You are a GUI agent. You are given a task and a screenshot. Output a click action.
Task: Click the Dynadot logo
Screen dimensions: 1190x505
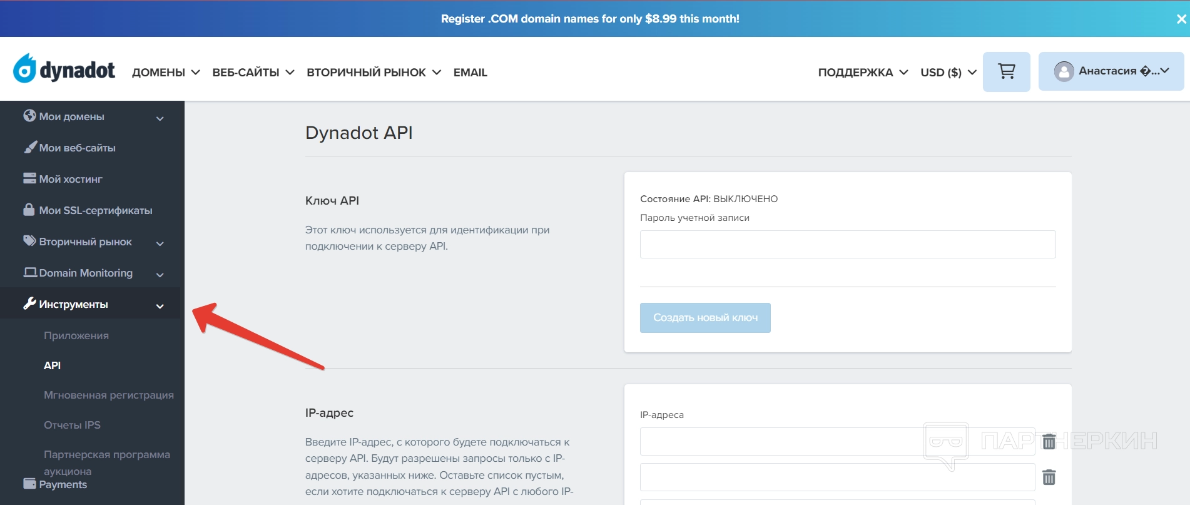click(x=64, y=69)
